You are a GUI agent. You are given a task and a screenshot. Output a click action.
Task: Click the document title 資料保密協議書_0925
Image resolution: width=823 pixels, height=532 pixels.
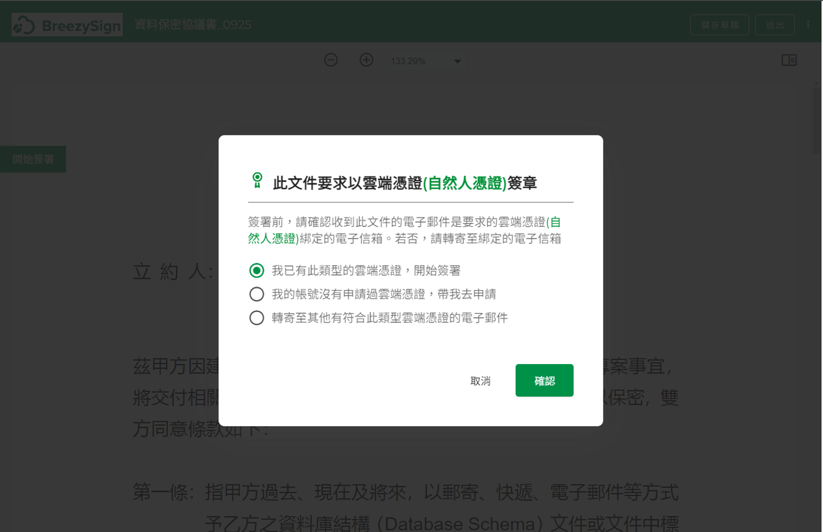tap(193, 25)
